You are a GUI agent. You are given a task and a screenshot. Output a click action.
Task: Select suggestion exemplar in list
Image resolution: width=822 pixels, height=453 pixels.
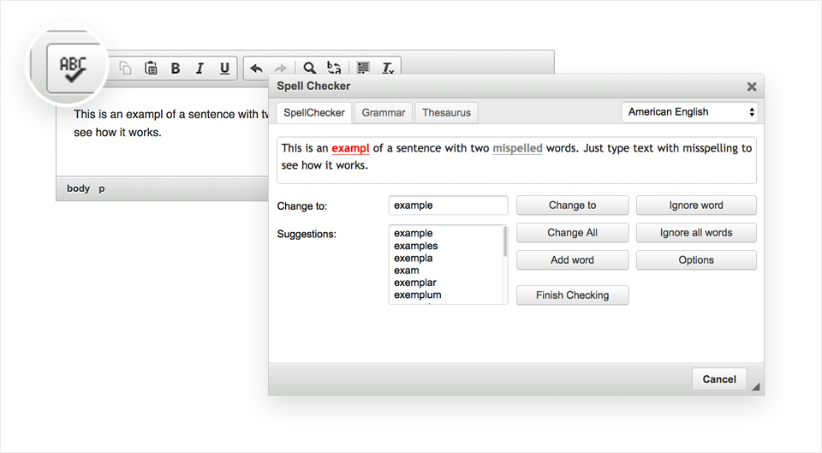tap(415, 283)
